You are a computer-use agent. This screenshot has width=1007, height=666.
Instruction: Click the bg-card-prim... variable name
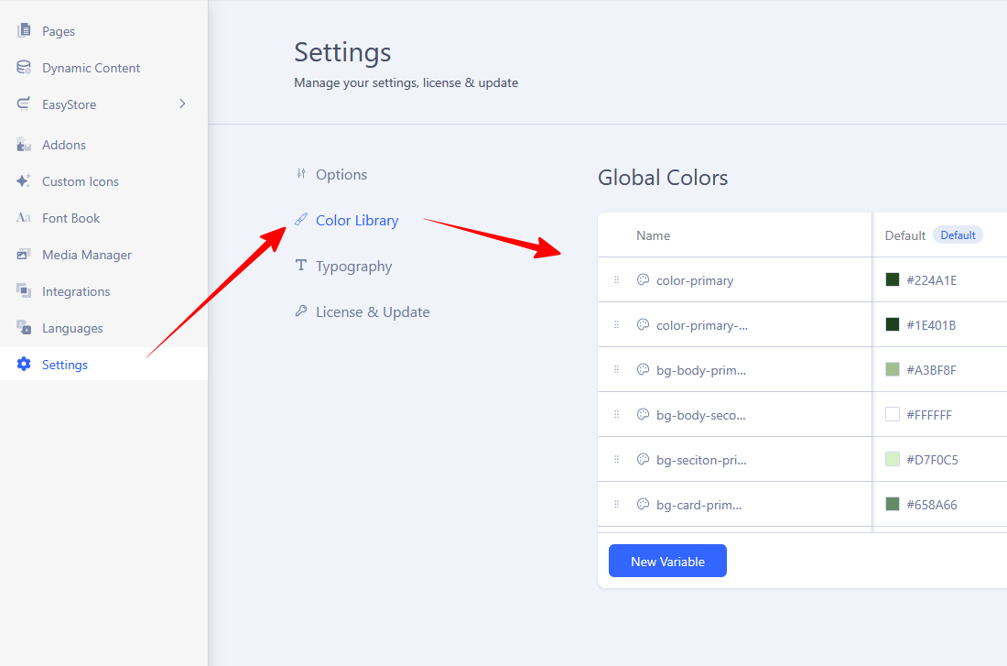pos(699,506)
